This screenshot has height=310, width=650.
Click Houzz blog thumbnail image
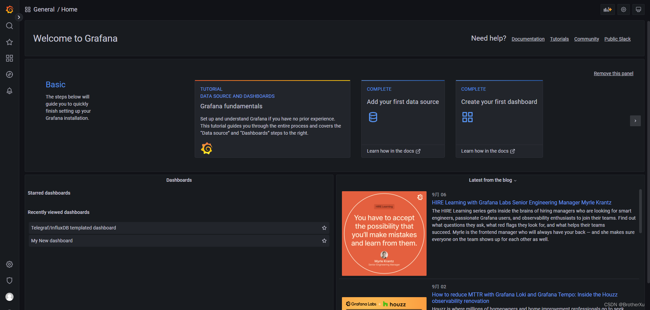click(x=384, y=304)
